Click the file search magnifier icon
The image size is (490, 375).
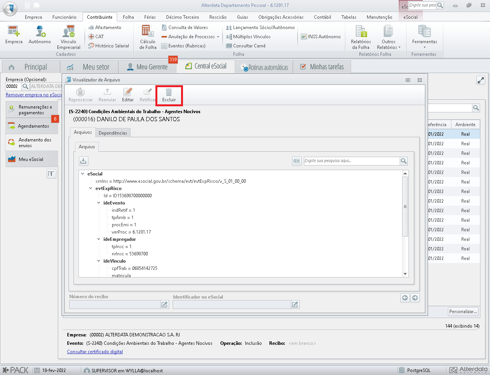[x=403, y=161]
